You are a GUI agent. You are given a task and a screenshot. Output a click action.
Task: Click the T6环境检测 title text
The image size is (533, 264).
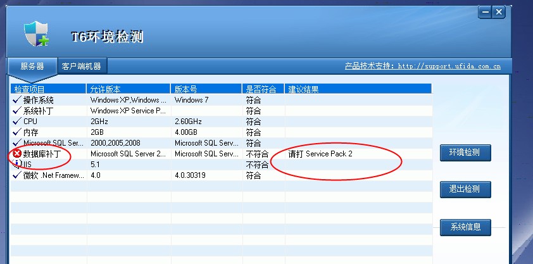click(x=108, y=37)
